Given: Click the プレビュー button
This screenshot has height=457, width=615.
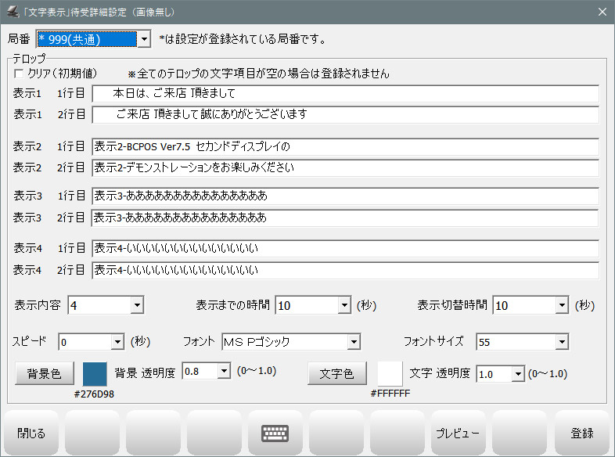Looking at the screenshot, I should (457, 433).
